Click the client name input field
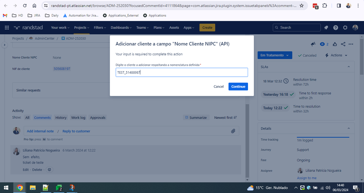The width and height of the screenshot is (364, 193). (182, 72)
